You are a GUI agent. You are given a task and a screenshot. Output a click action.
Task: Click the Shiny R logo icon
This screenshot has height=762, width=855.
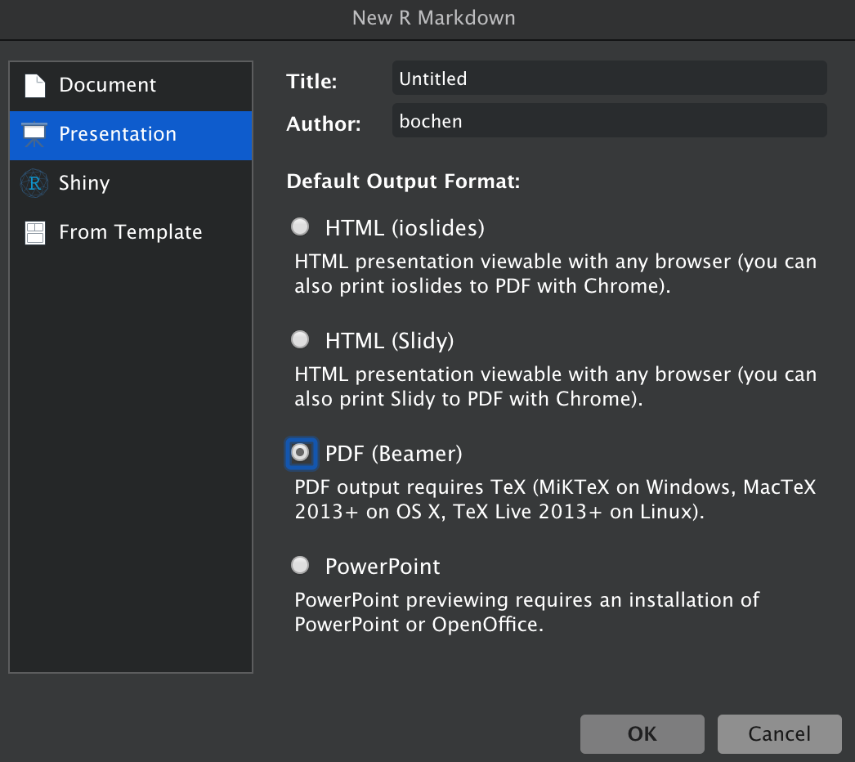[x=34, y=183]
